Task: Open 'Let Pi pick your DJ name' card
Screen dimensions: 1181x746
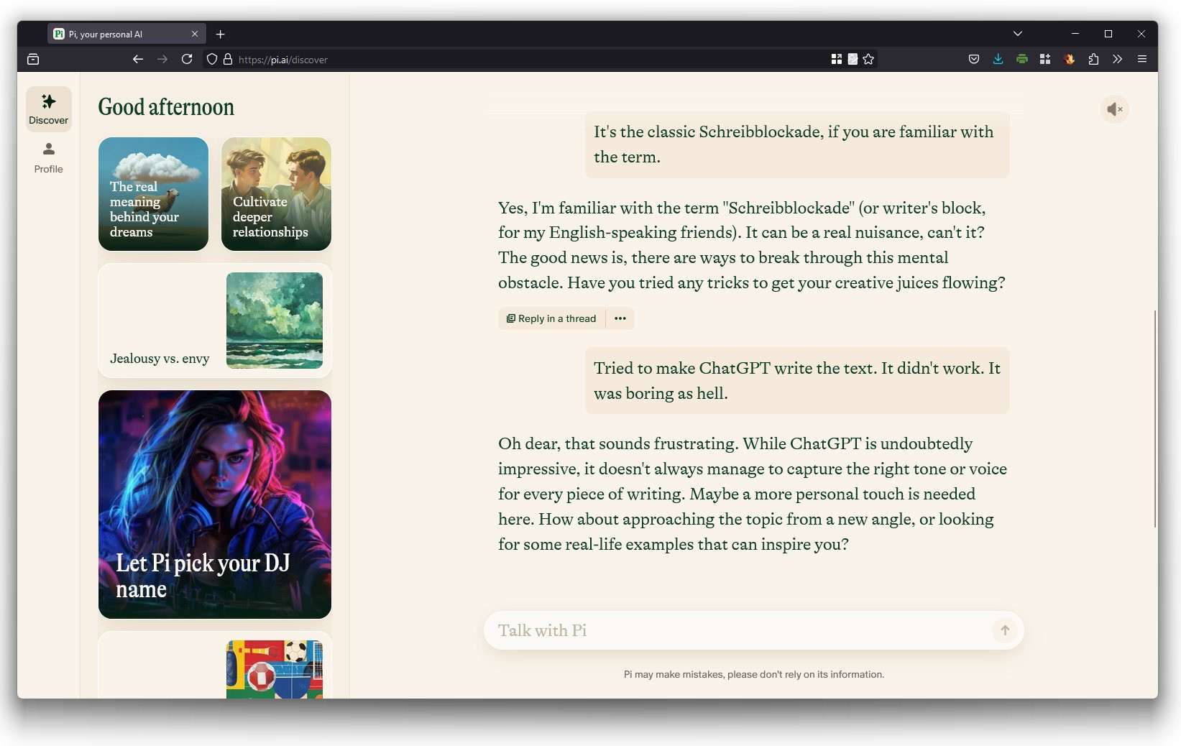Action: coord(215,505)
